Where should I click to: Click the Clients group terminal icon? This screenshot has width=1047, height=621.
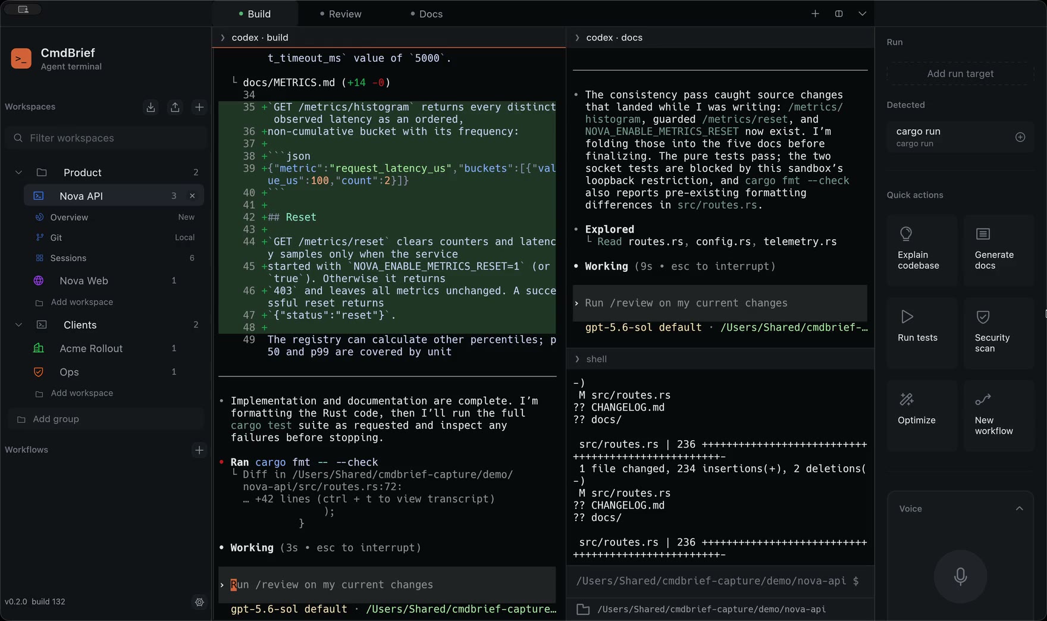(42, 325)
